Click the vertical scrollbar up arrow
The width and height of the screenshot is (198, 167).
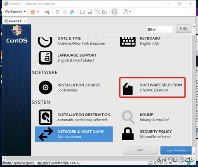(x=194, y=27)
